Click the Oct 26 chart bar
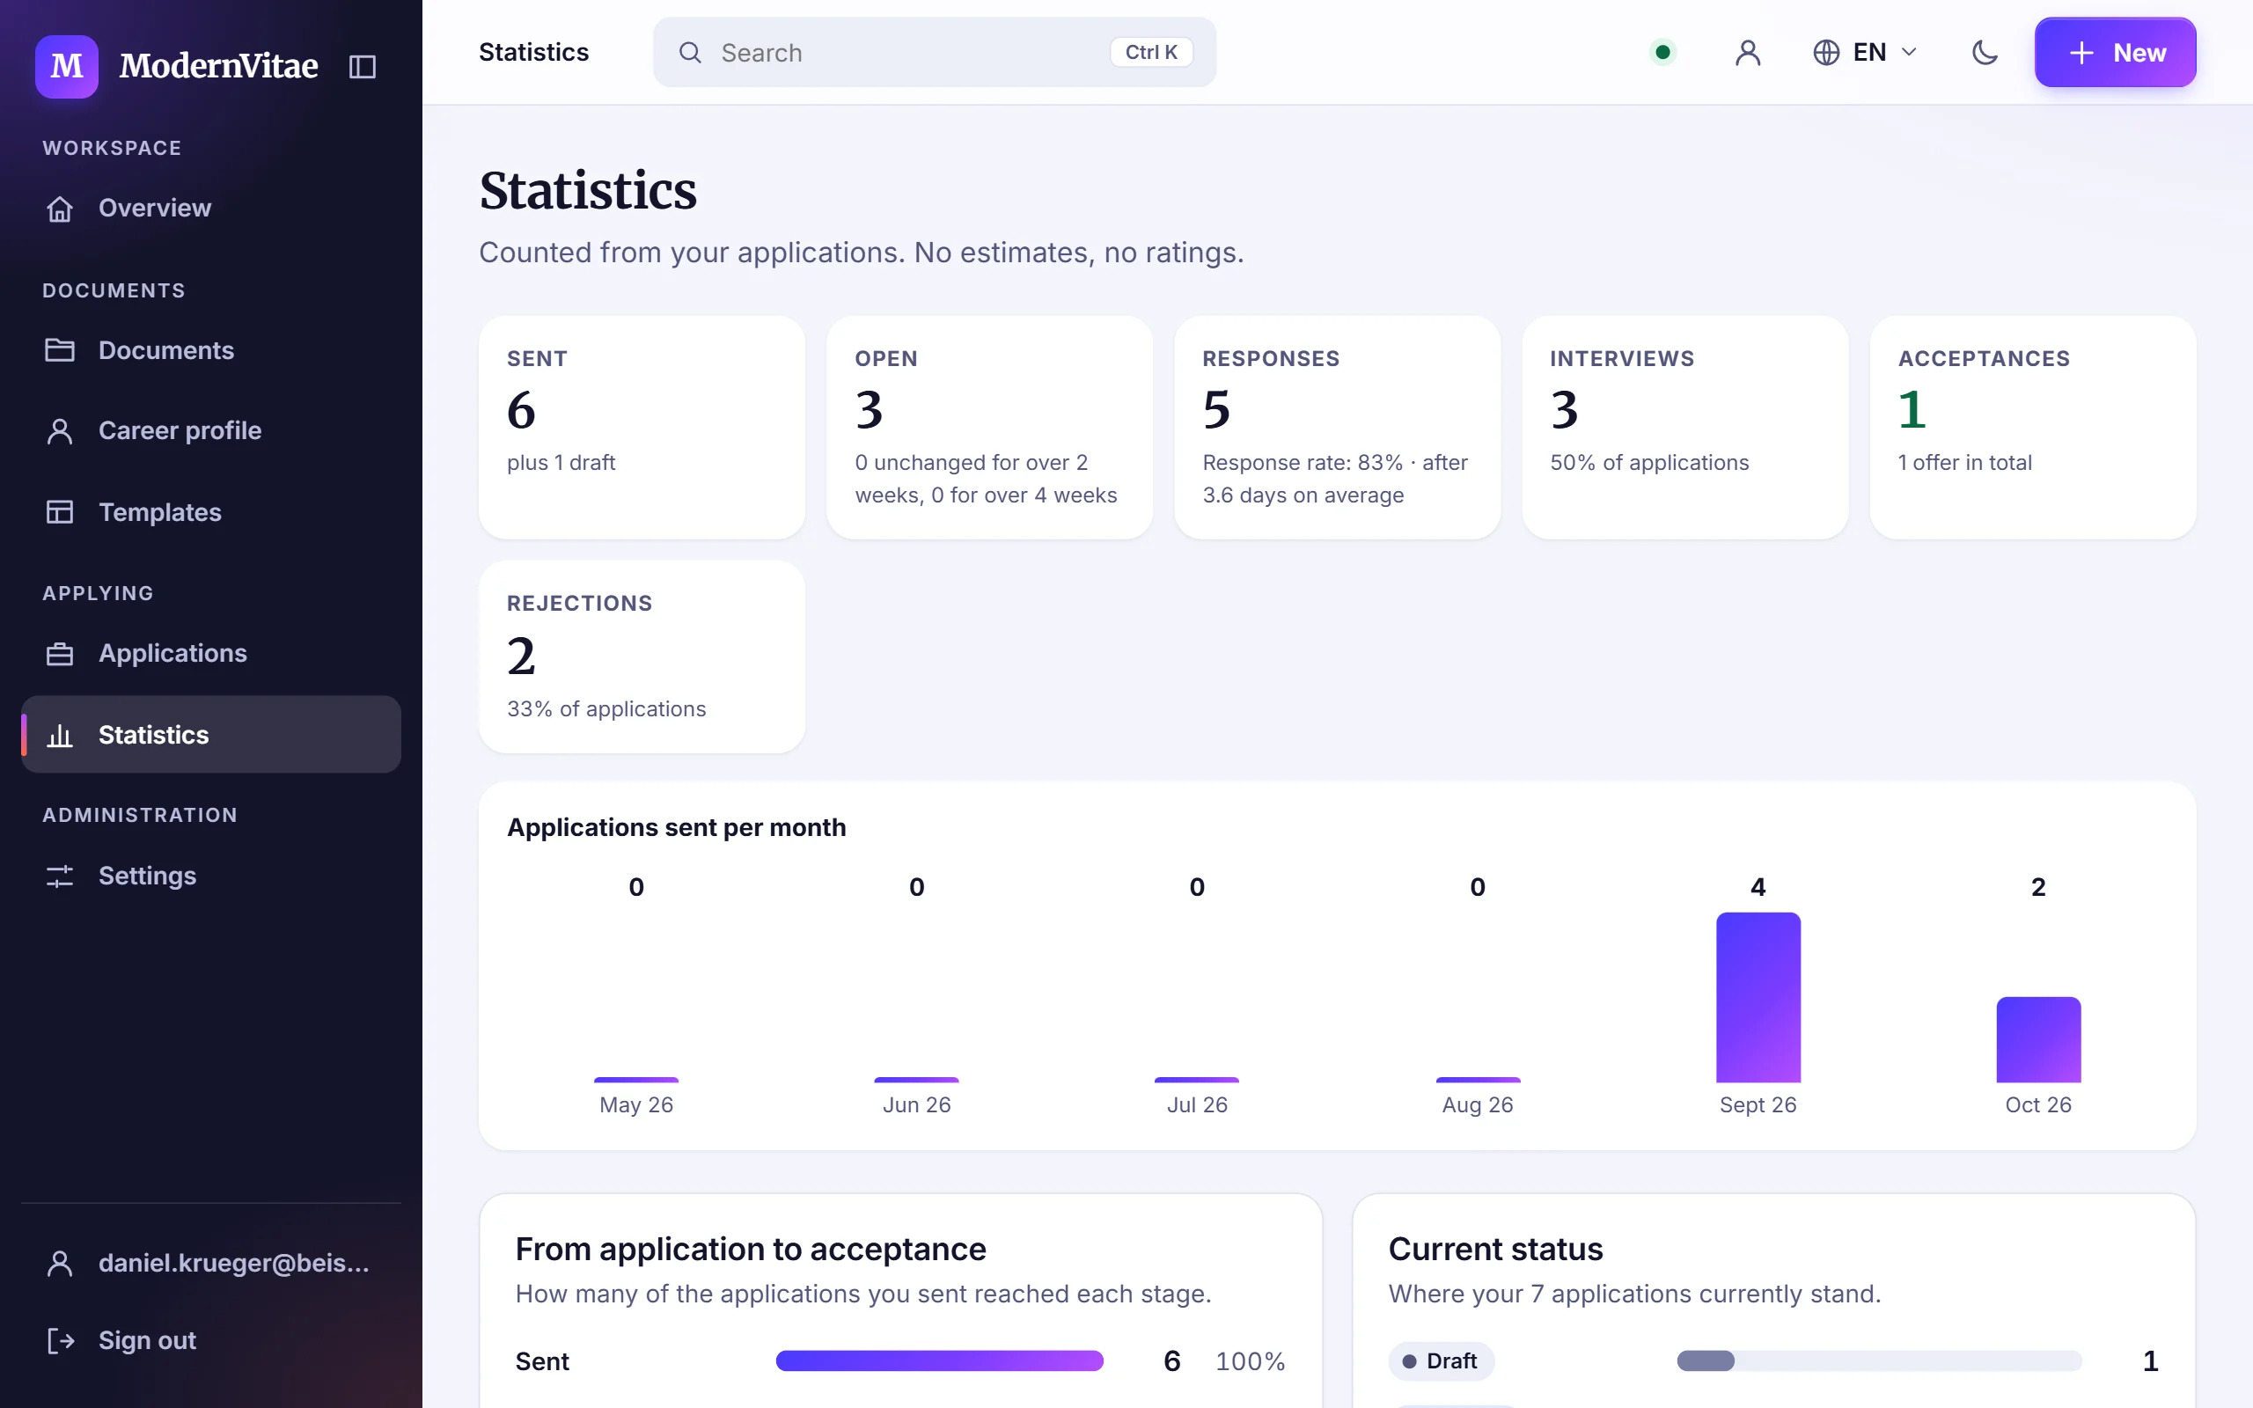 pyautogui.click(x=2038, y=1039)
